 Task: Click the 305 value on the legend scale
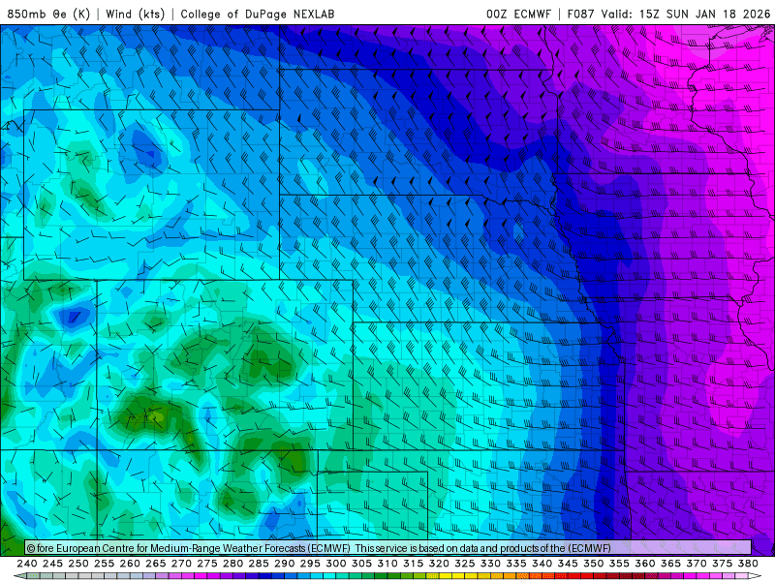pyautogui.click(x=361, y=564)
